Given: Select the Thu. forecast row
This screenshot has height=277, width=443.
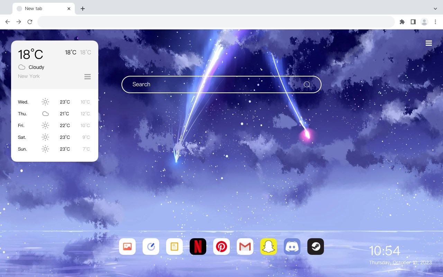Looking at the screenshot, I should point(55,114).
